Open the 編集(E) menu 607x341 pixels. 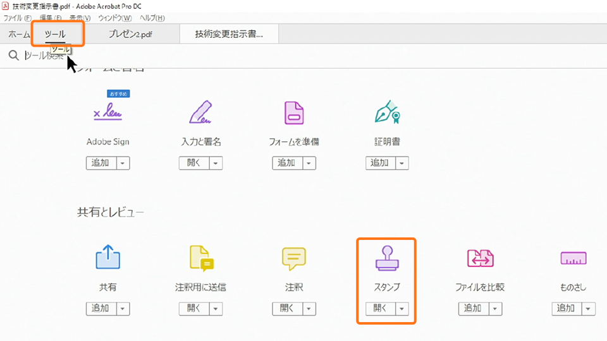(x=51, y=18)
